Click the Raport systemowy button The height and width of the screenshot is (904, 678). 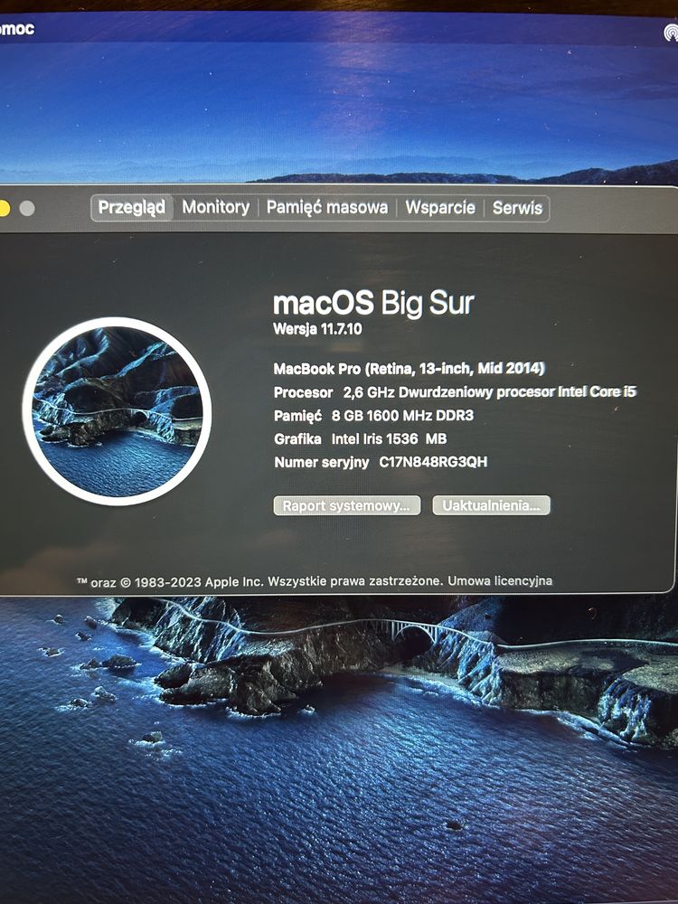(346, 505)
